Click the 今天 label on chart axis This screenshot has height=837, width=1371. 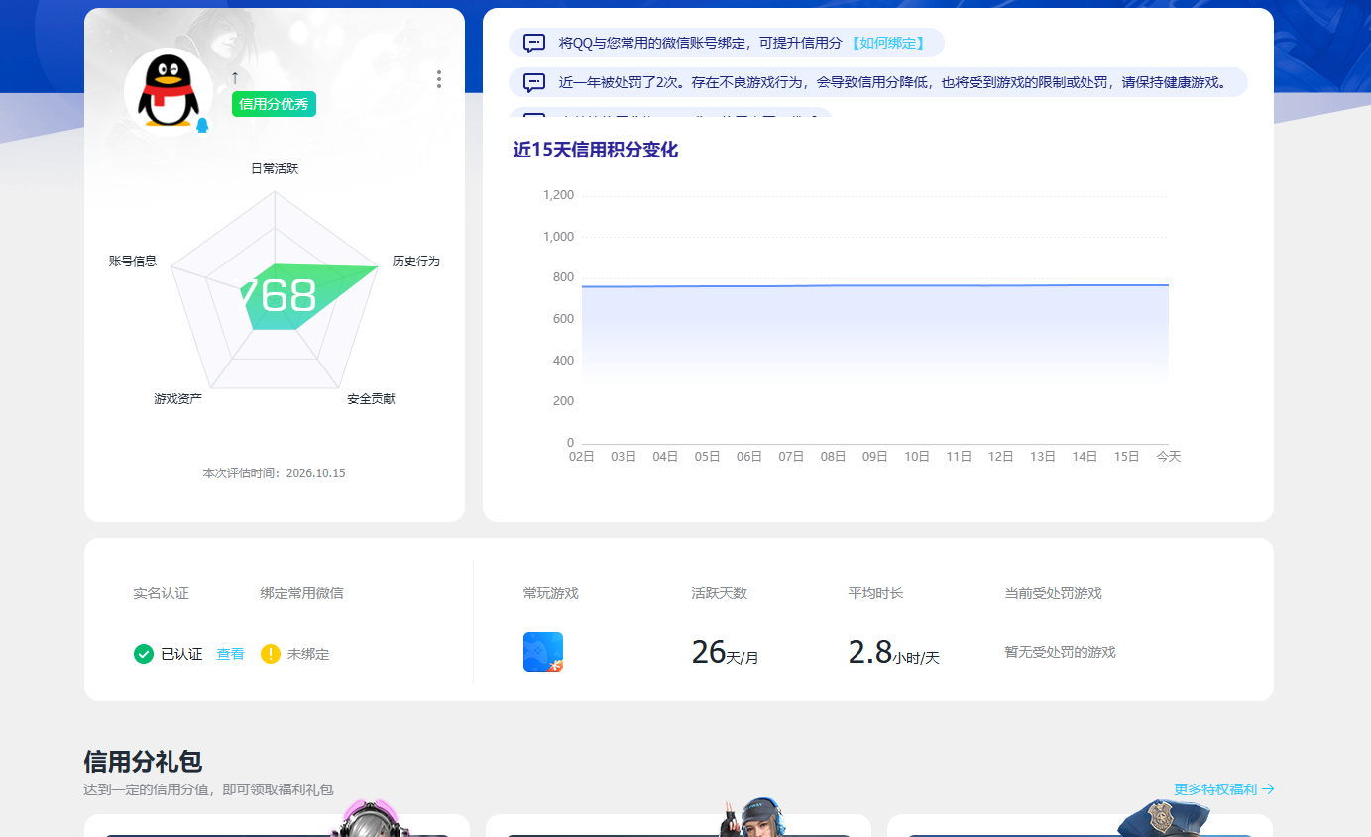point(1169,457)
